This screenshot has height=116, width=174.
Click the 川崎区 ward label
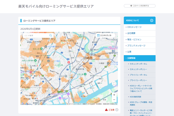(x=101, y=63)
